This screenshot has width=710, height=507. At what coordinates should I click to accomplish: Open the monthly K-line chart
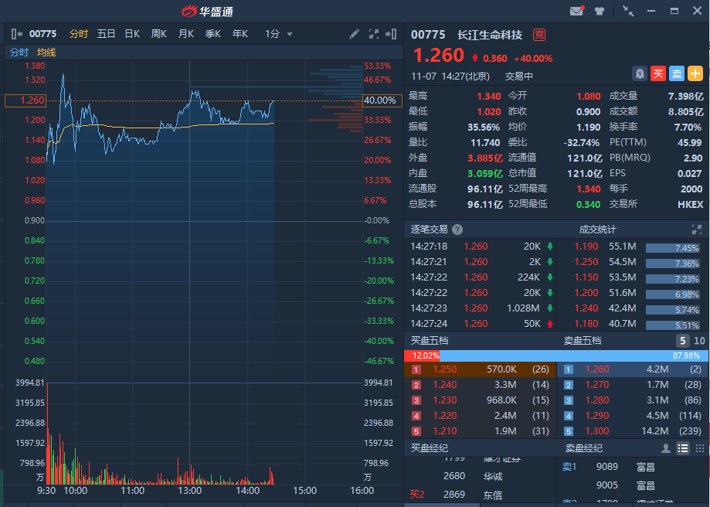[x=185, y=34]
